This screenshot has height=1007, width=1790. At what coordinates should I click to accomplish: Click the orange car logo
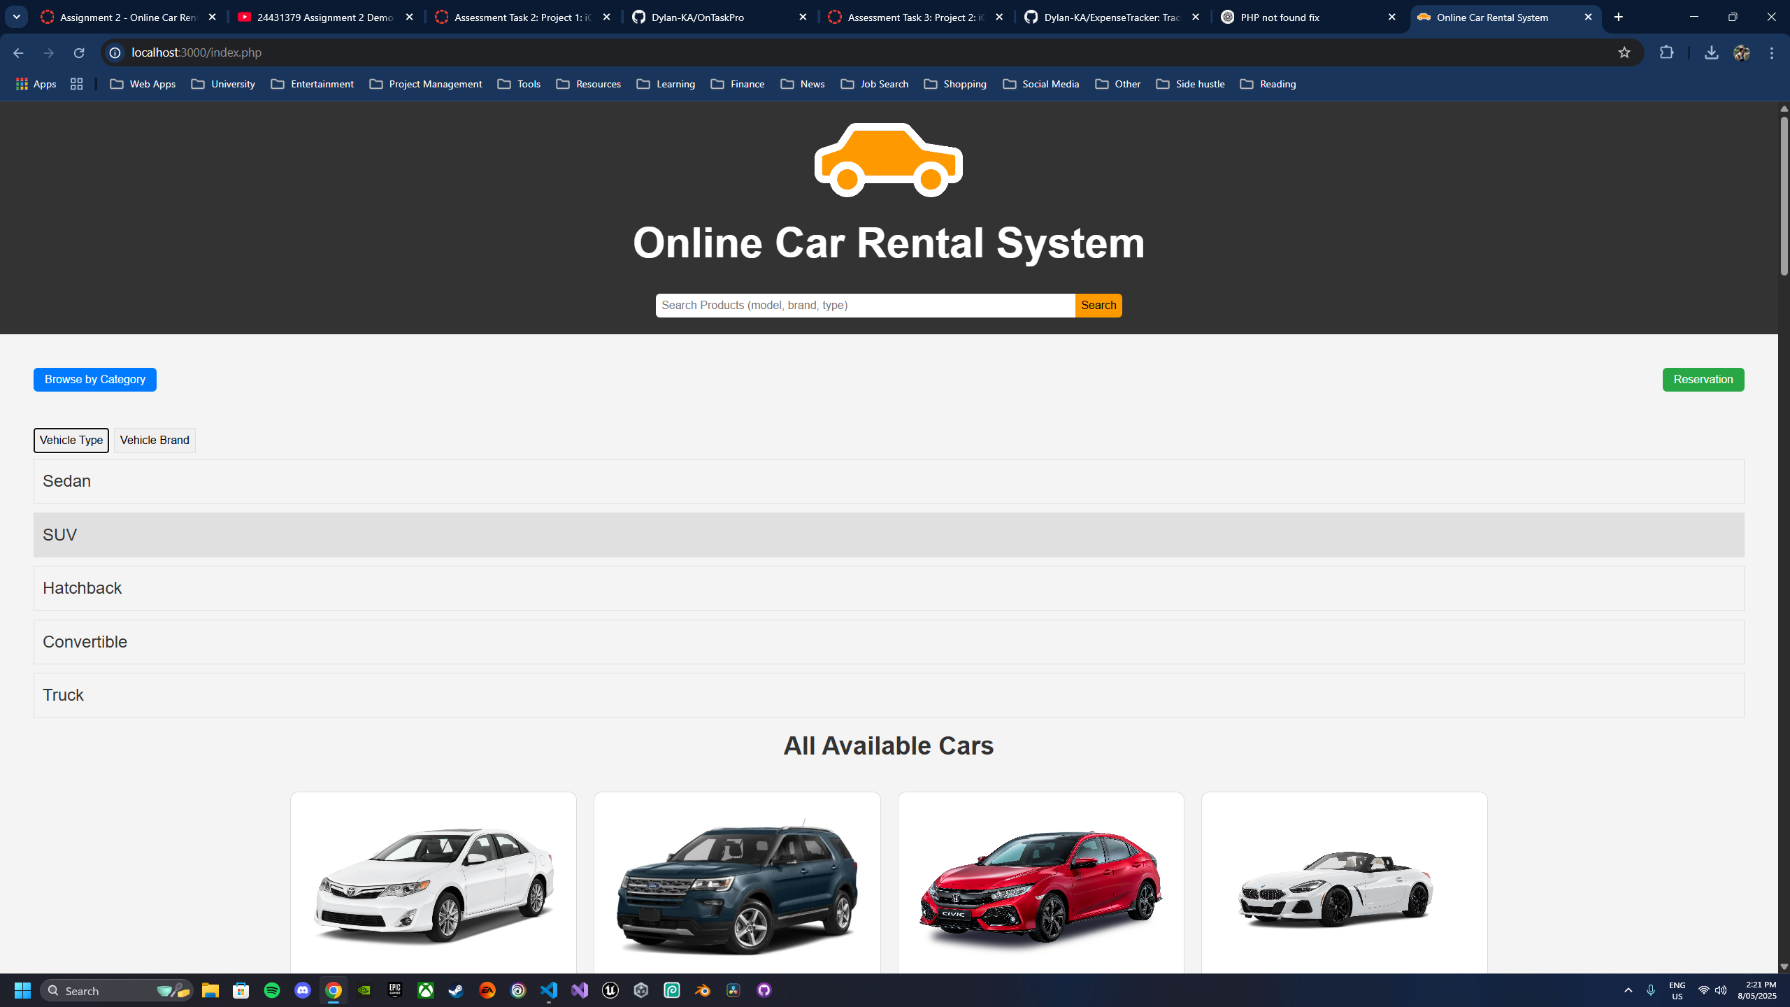coord(888,160)
